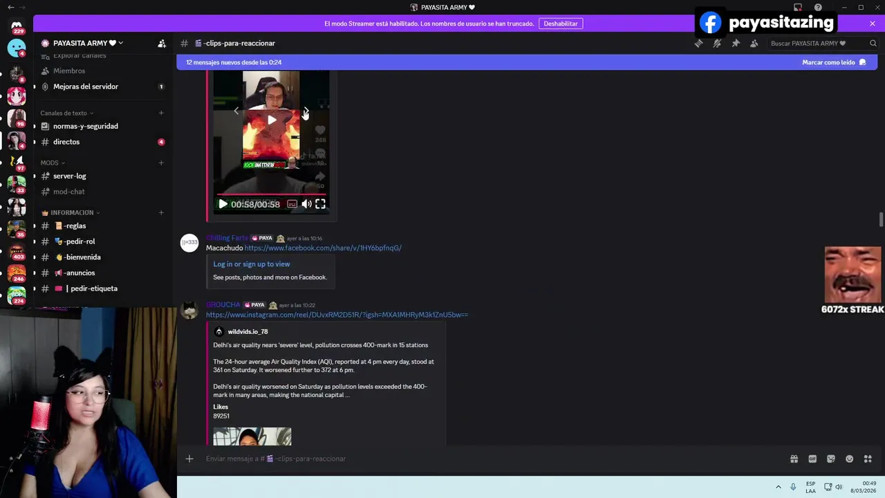Go to previous media with left arrow
This screenshot has height=498, width=885.
(x=236, y=111)
